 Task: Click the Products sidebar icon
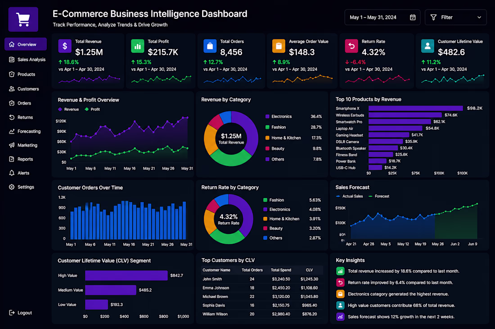coord(12,75)
